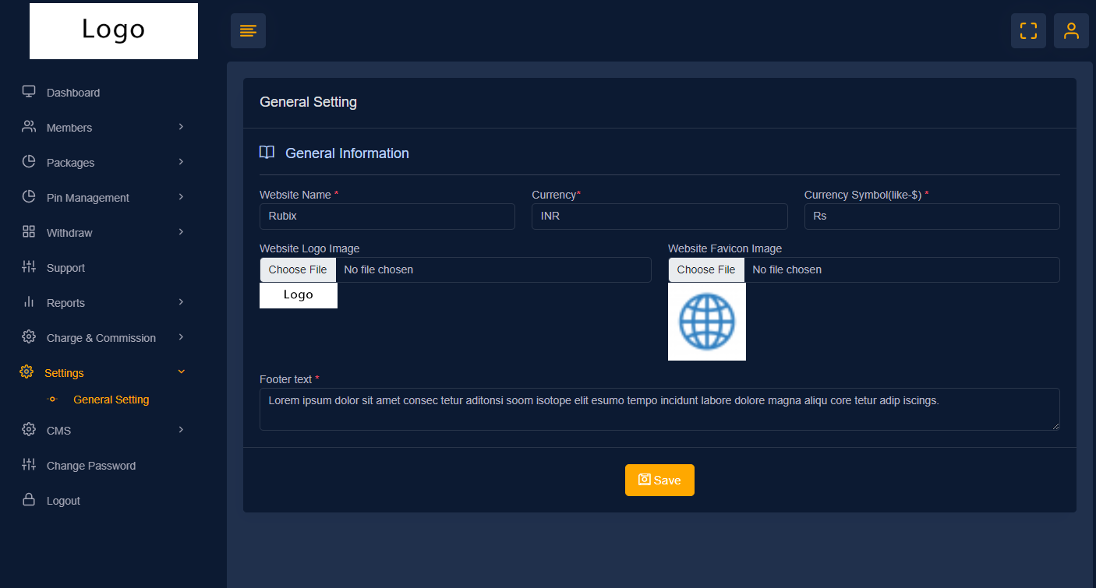Click the Support sliders icon
This screenshot has height=588, width=1096.
(29, 266)
